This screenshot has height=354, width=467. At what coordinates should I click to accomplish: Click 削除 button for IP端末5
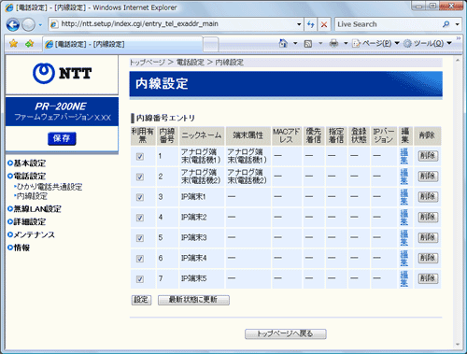point(428,278)
